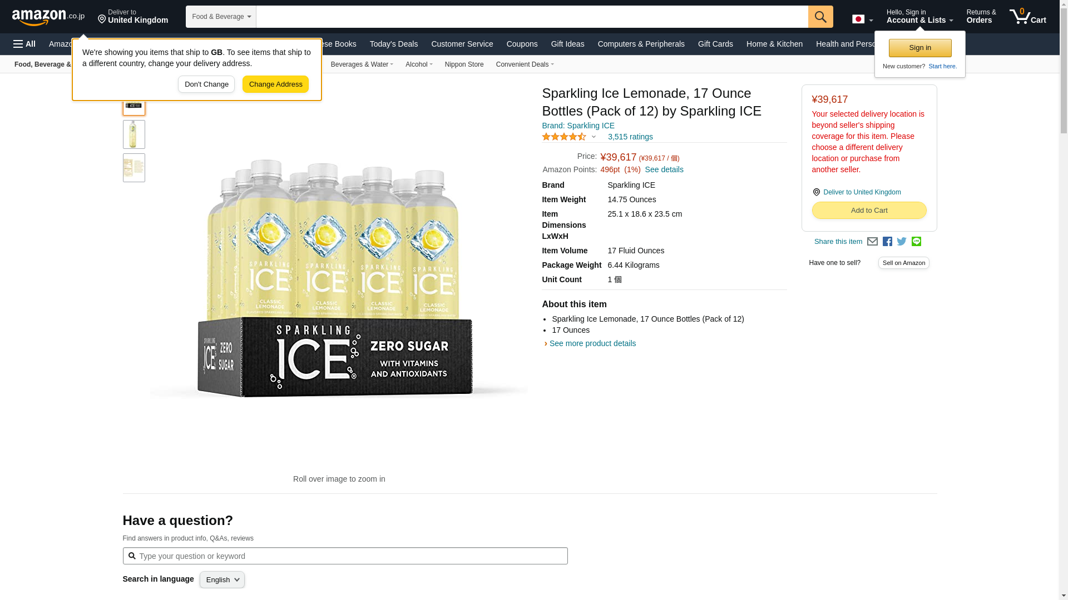Go to Amazon.co.jp home logo
The width and height of the screenshot is (1068, 600).
click(48, 17)
